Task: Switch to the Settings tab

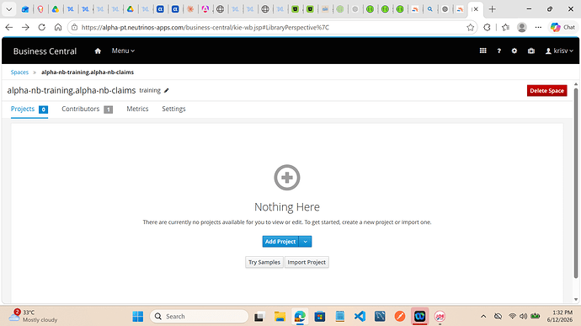Action: 173,109
